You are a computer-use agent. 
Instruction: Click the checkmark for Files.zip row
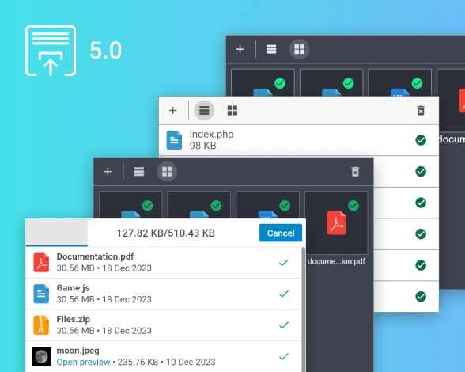click(x=284, y=325)
